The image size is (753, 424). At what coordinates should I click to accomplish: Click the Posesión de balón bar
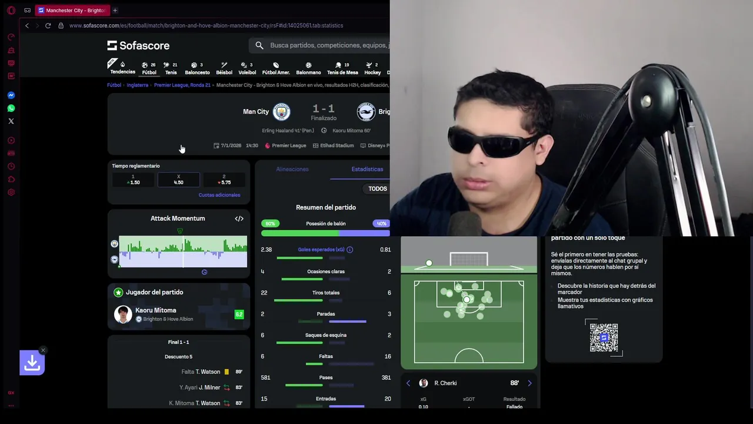[x=325, y=233]
